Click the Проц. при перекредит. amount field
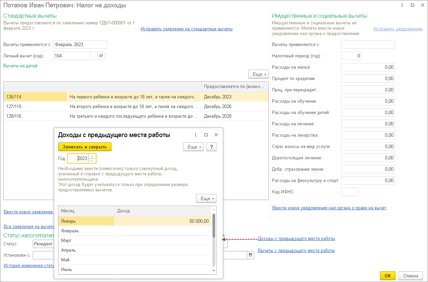 pos(368,90)
